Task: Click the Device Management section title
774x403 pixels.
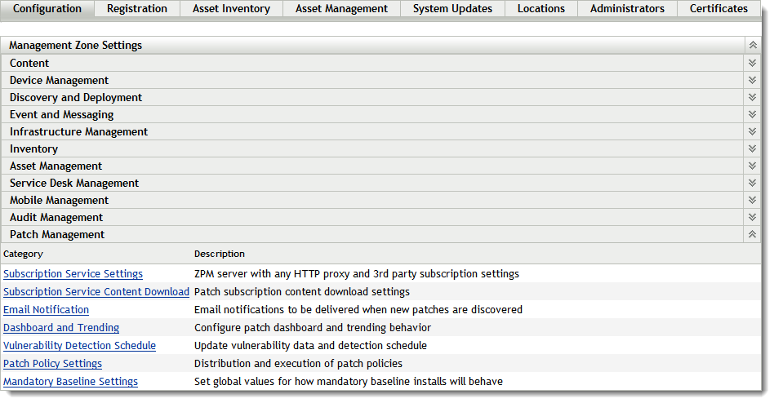Action: pos(60,81)
